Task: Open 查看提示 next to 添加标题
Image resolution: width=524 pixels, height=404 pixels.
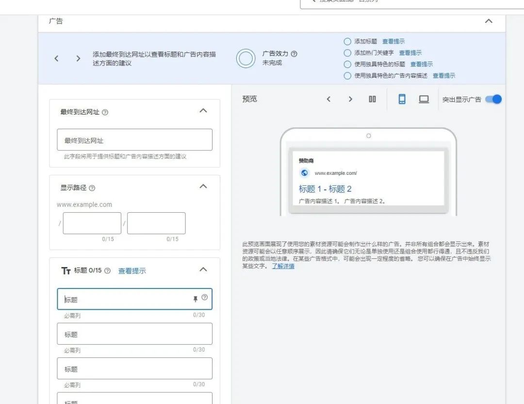Action: click(394, 41)
